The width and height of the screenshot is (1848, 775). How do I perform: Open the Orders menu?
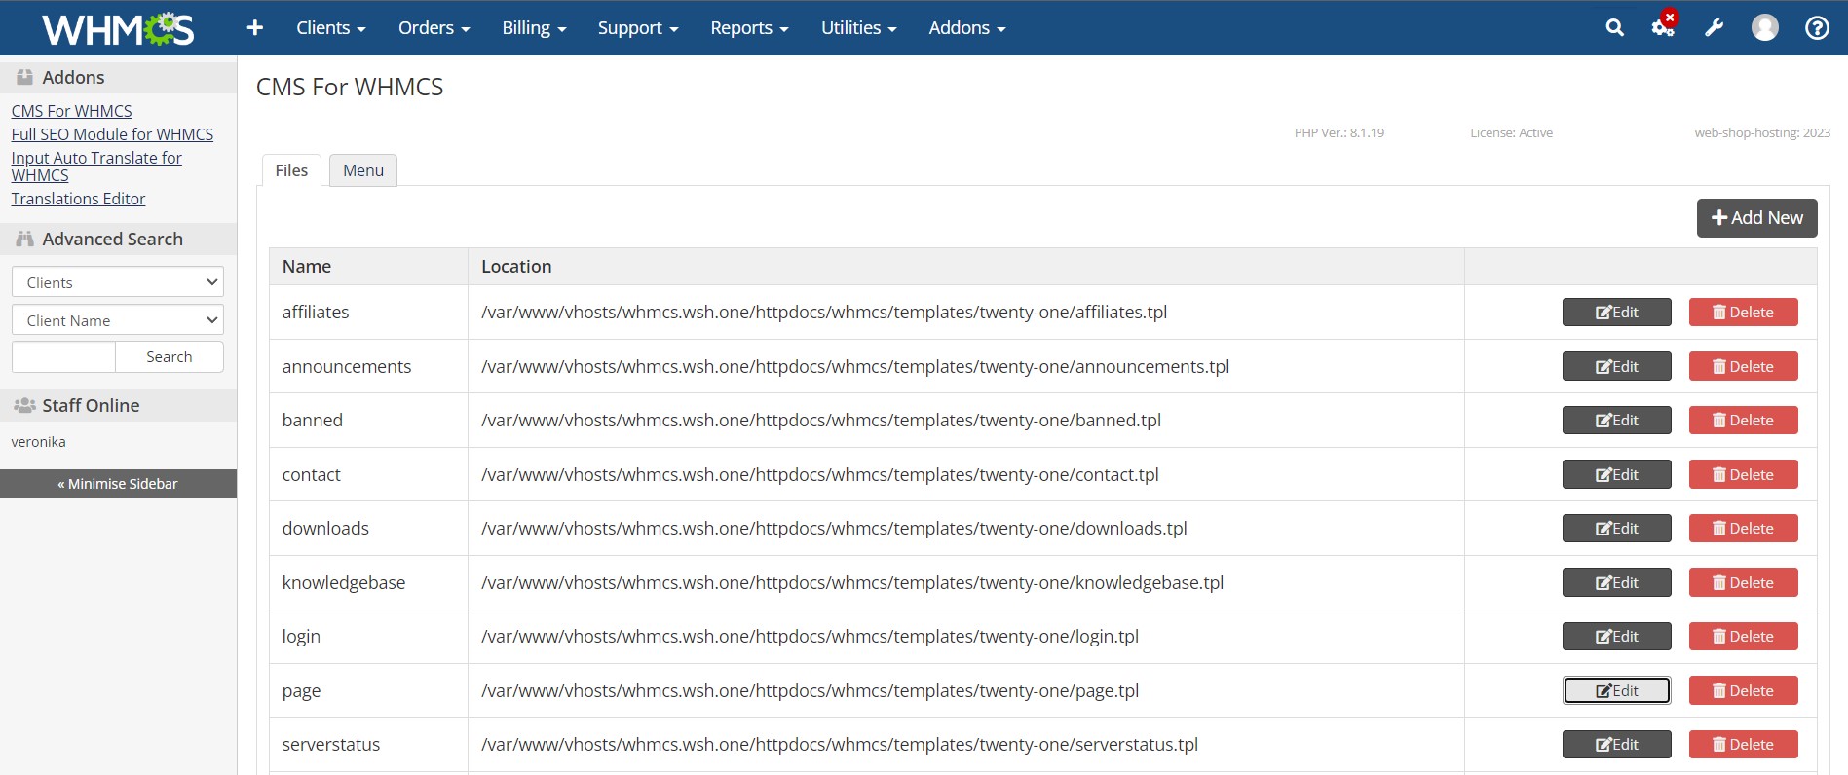[434, 28]
